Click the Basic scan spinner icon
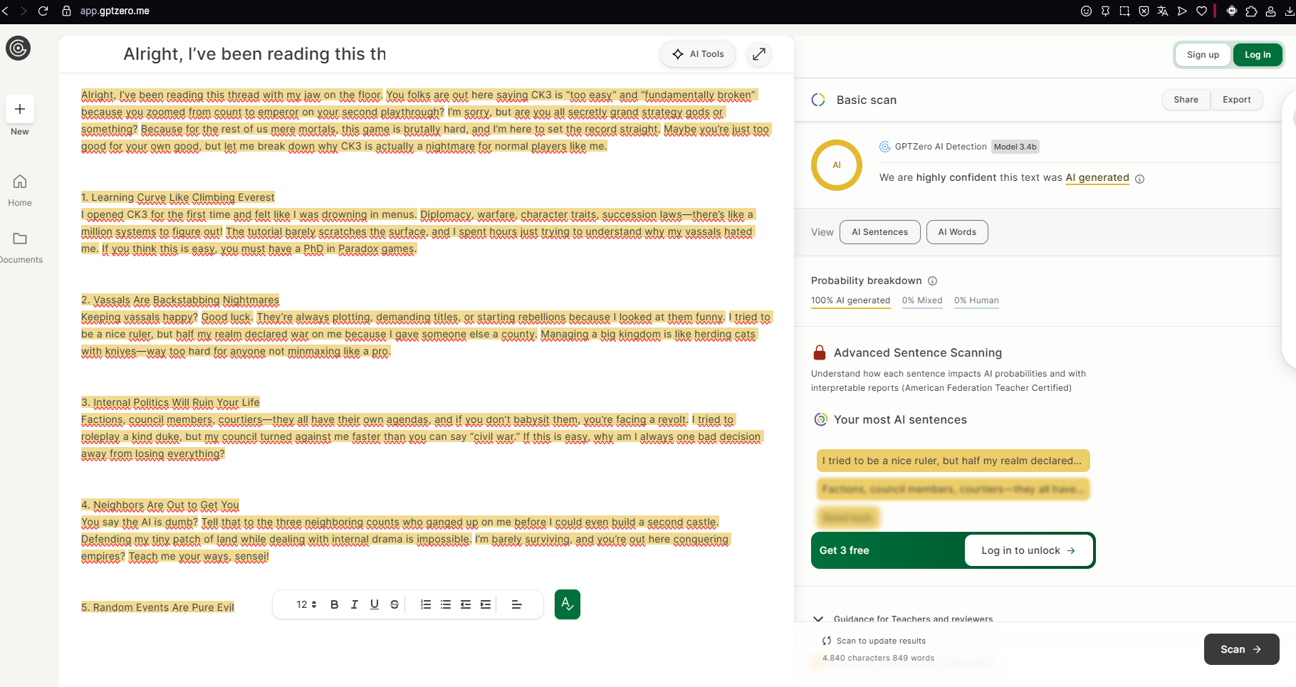 (x=818, y=100)
